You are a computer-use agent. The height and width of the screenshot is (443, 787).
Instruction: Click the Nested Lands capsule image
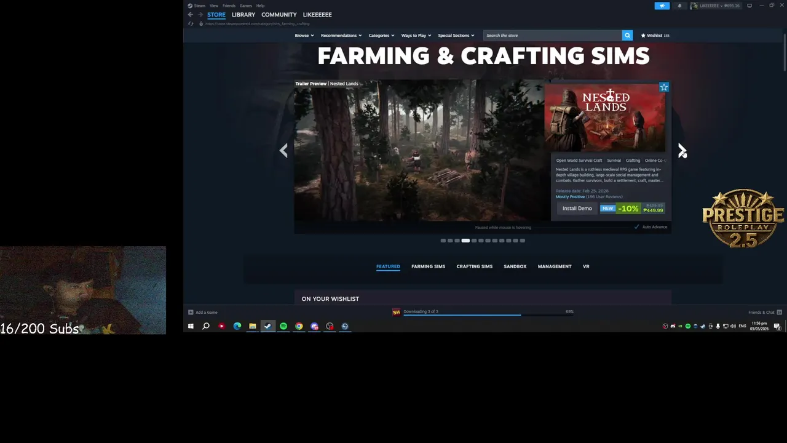tap(605, 118)
